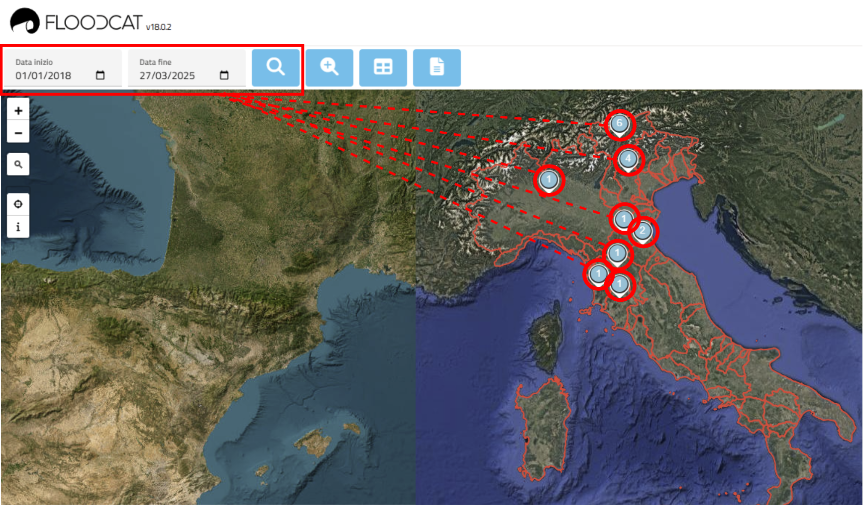
Task: Select the map cluster marker labeled 6
Action: click(619, 124)
